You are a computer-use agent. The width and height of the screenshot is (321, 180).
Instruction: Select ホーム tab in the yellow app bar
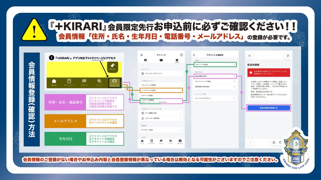[54, 83]
